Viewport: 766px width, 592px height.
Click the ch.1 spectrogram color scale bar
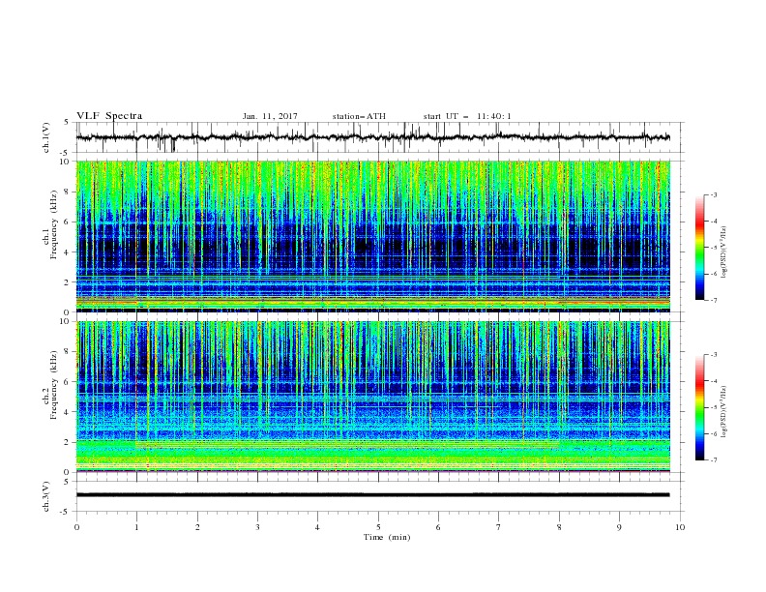point(699,247)
